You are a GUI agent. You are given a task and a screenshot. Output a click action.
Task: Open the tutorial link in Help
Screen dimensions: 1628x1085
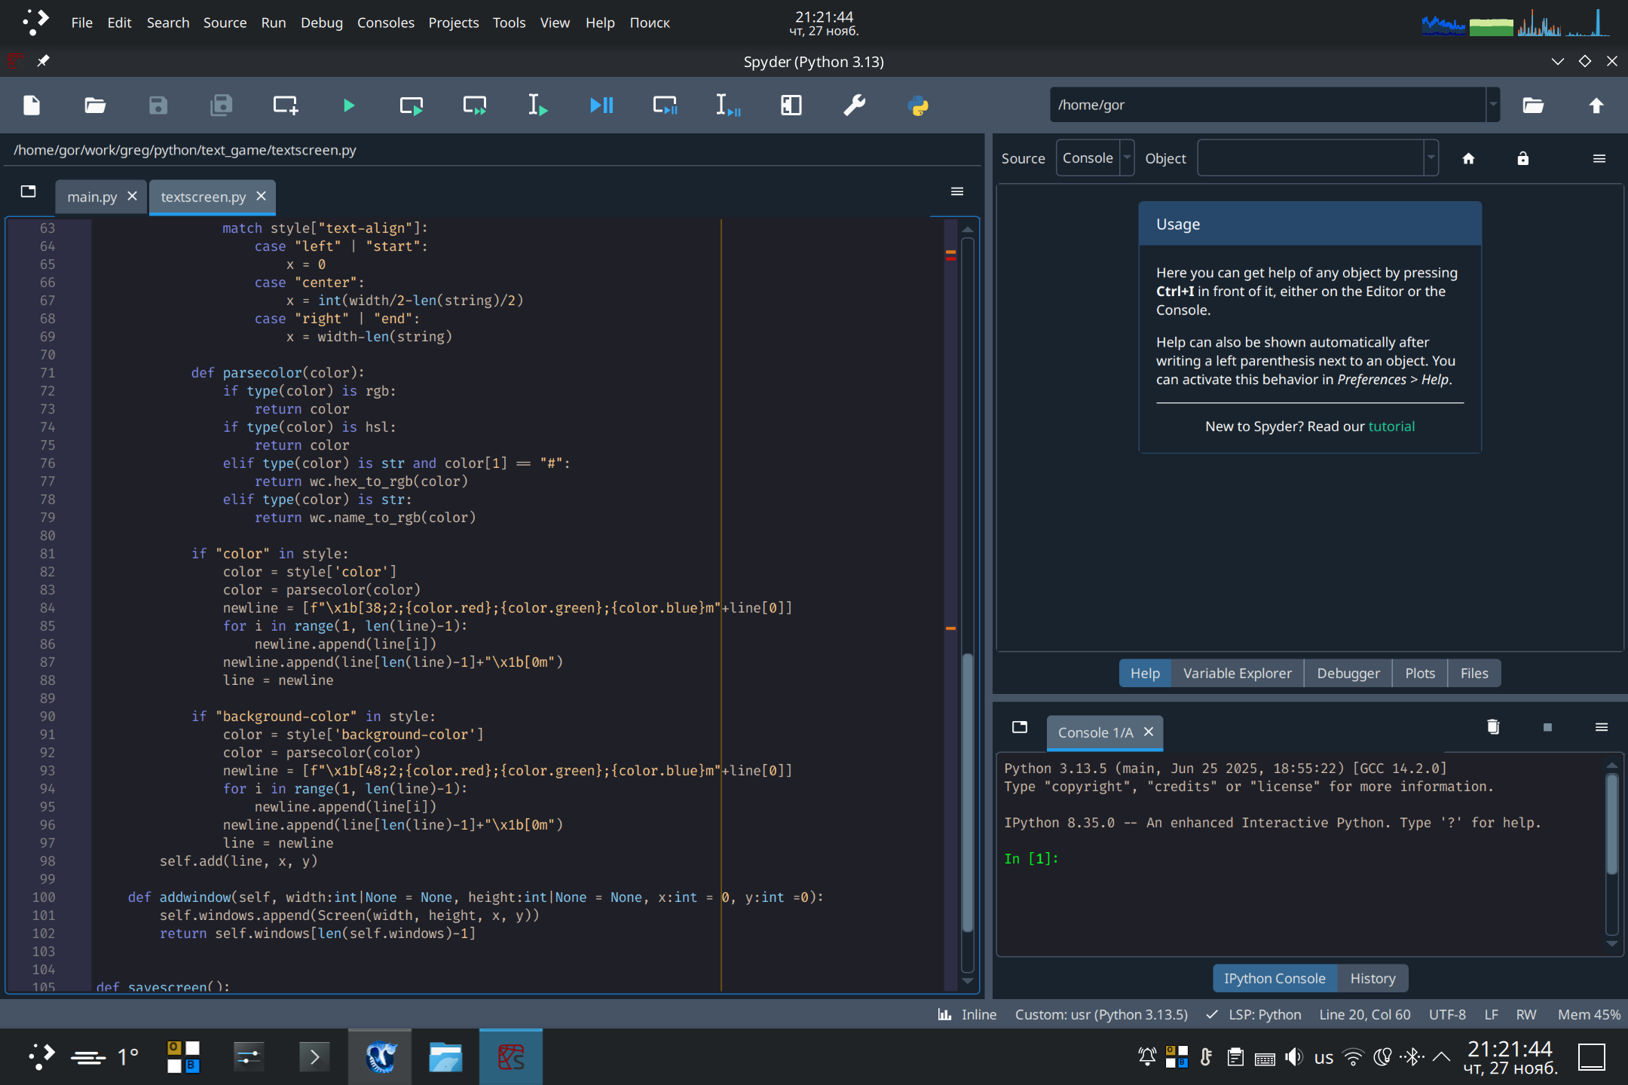pyautogui.click(x=1391, y=426)
